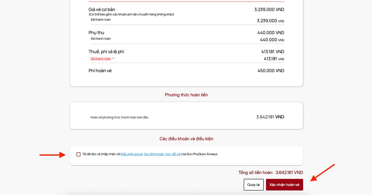This screenshot has height=195, width=372.
Task: Tick the terms acceptance checkbox
Action: pos(78,154)
